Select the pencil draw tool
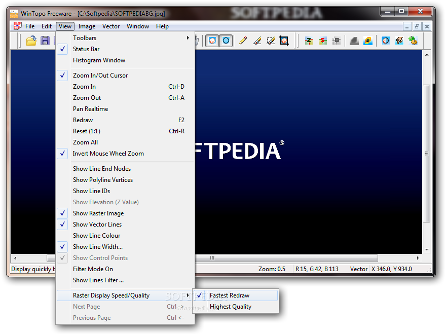 click(243, 41)
